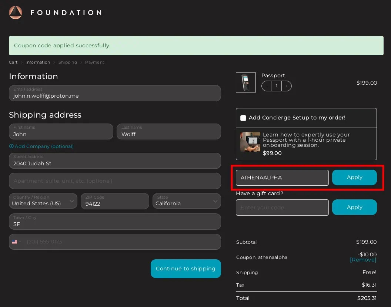Click the Passport quantity value field
The height and width of the screenshot is (307, 391).
[x=276, y=86]
